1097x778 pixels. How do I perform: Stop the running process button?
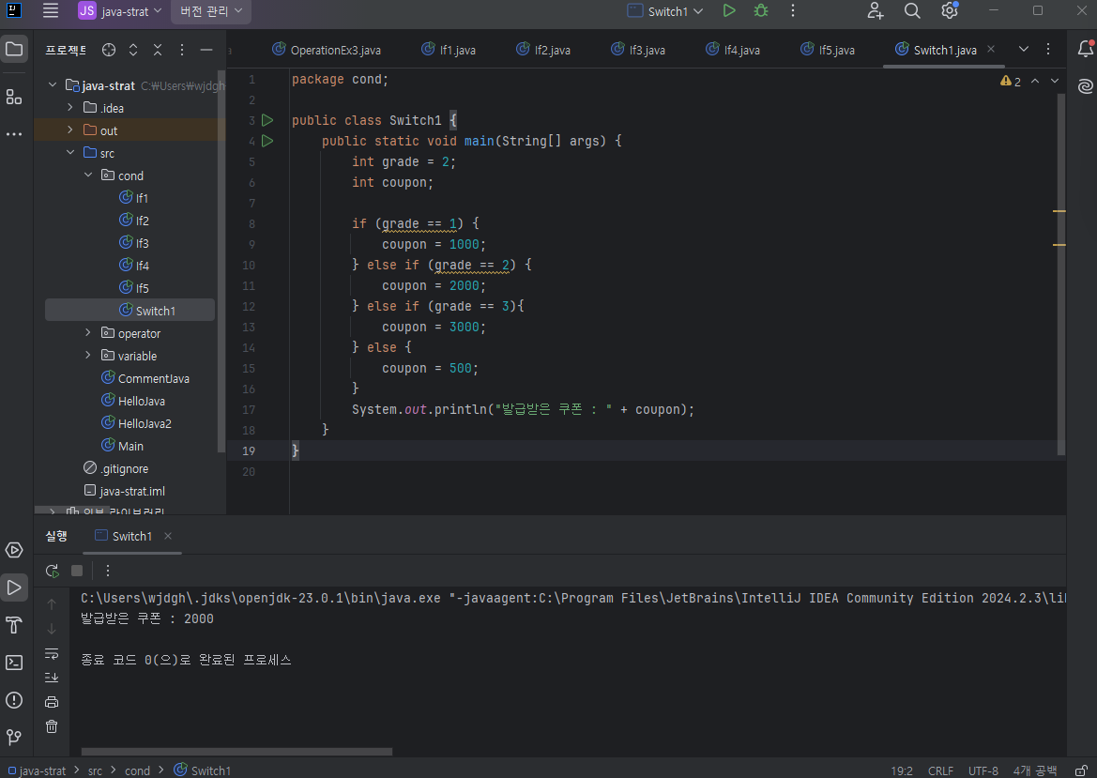(77, 571)
